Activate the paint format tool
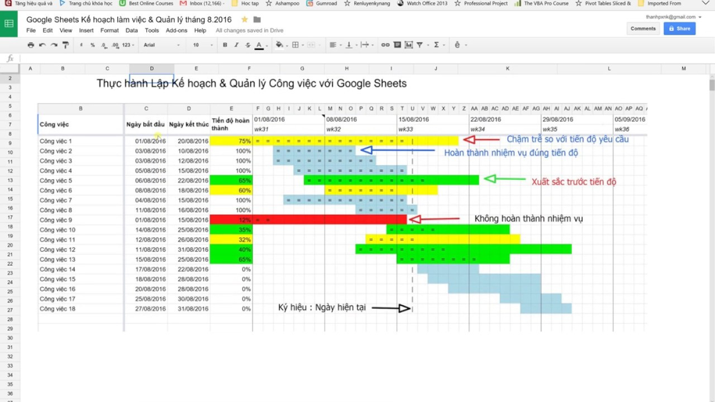The image size is (715, 402). 65,45
